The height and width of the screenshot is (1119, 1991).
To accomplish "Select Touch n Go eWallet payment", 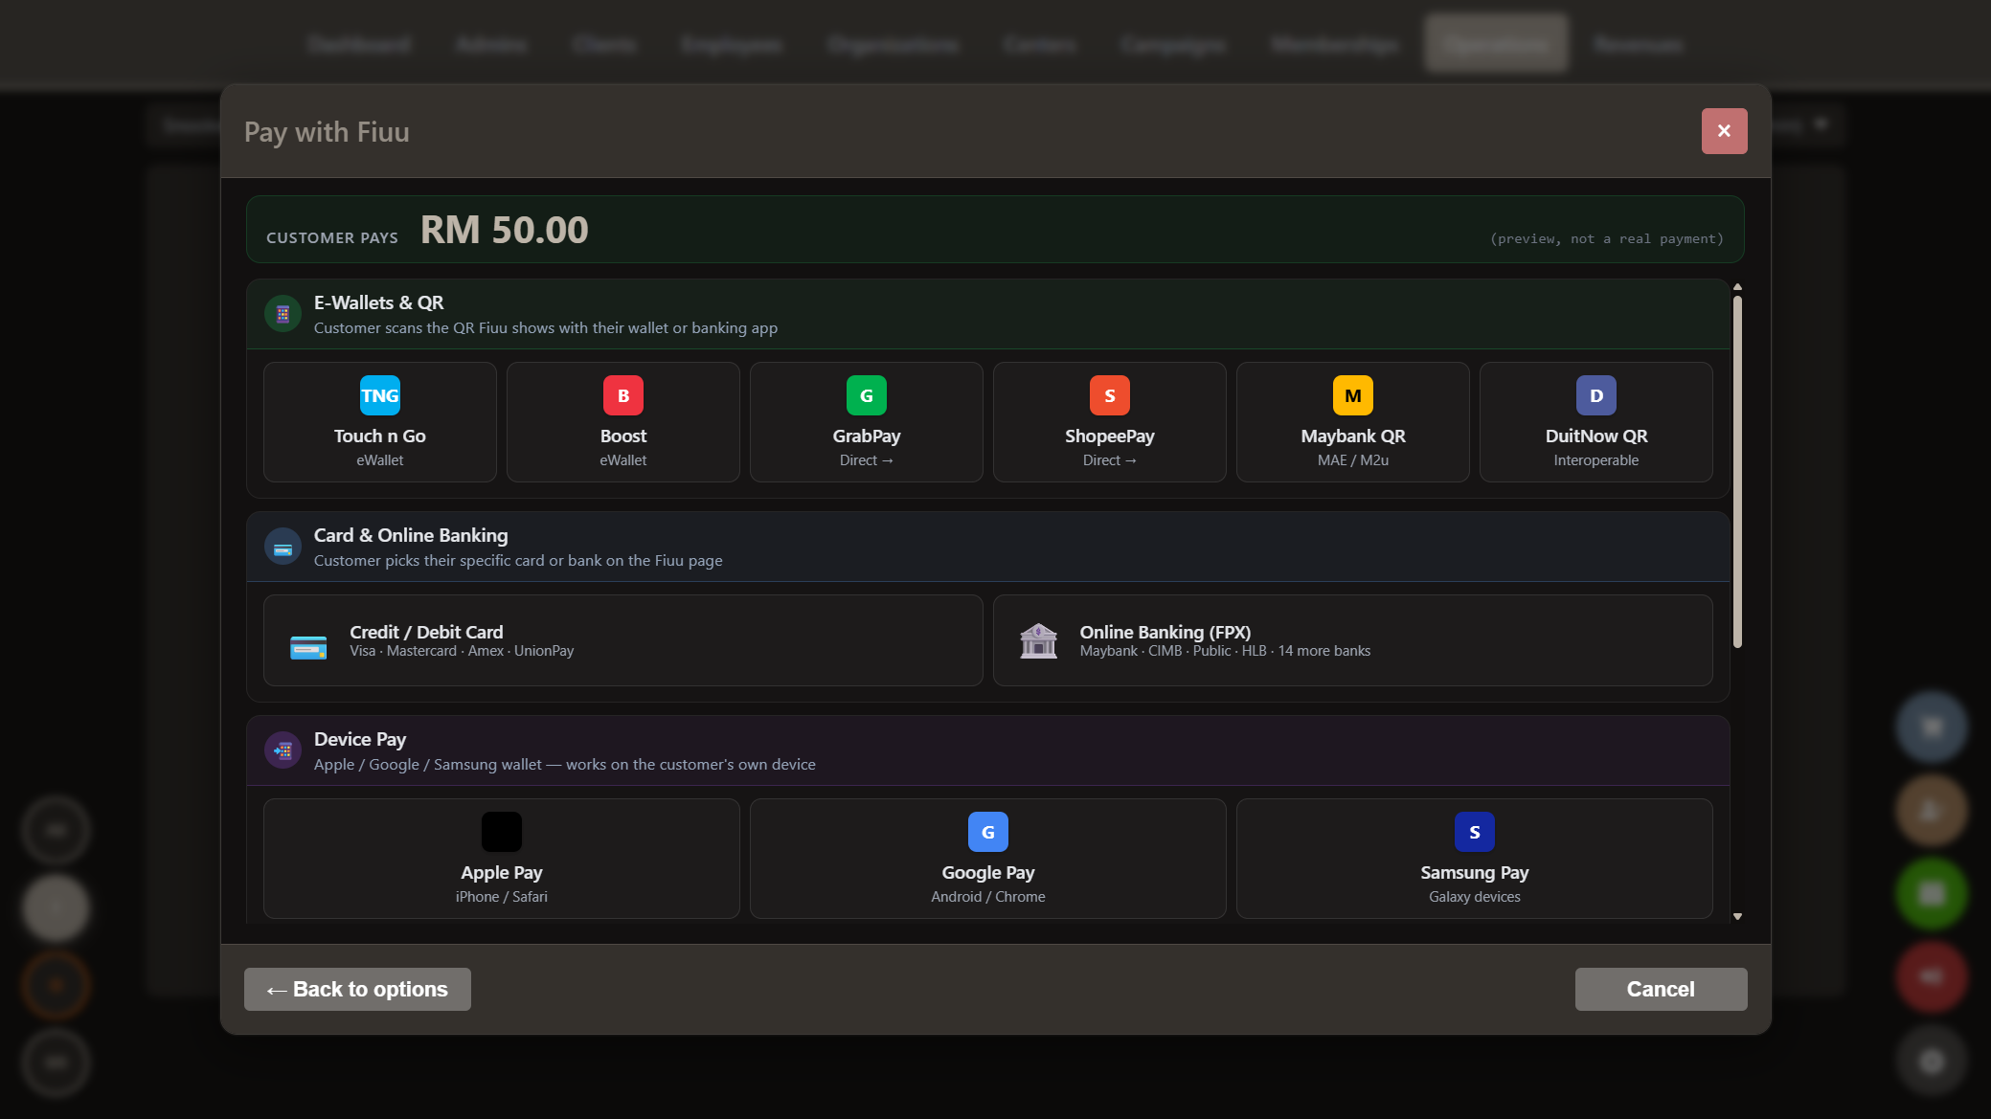I will tap(380, 422).
